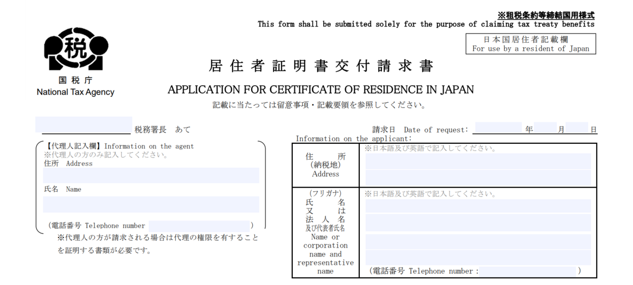Click the first line of applicant Address field

pyautogui.click(x=478, y=161)
